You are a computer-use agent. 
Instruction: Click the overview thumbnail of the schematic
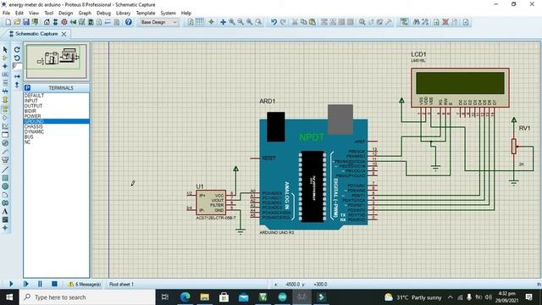click(57, 61)
